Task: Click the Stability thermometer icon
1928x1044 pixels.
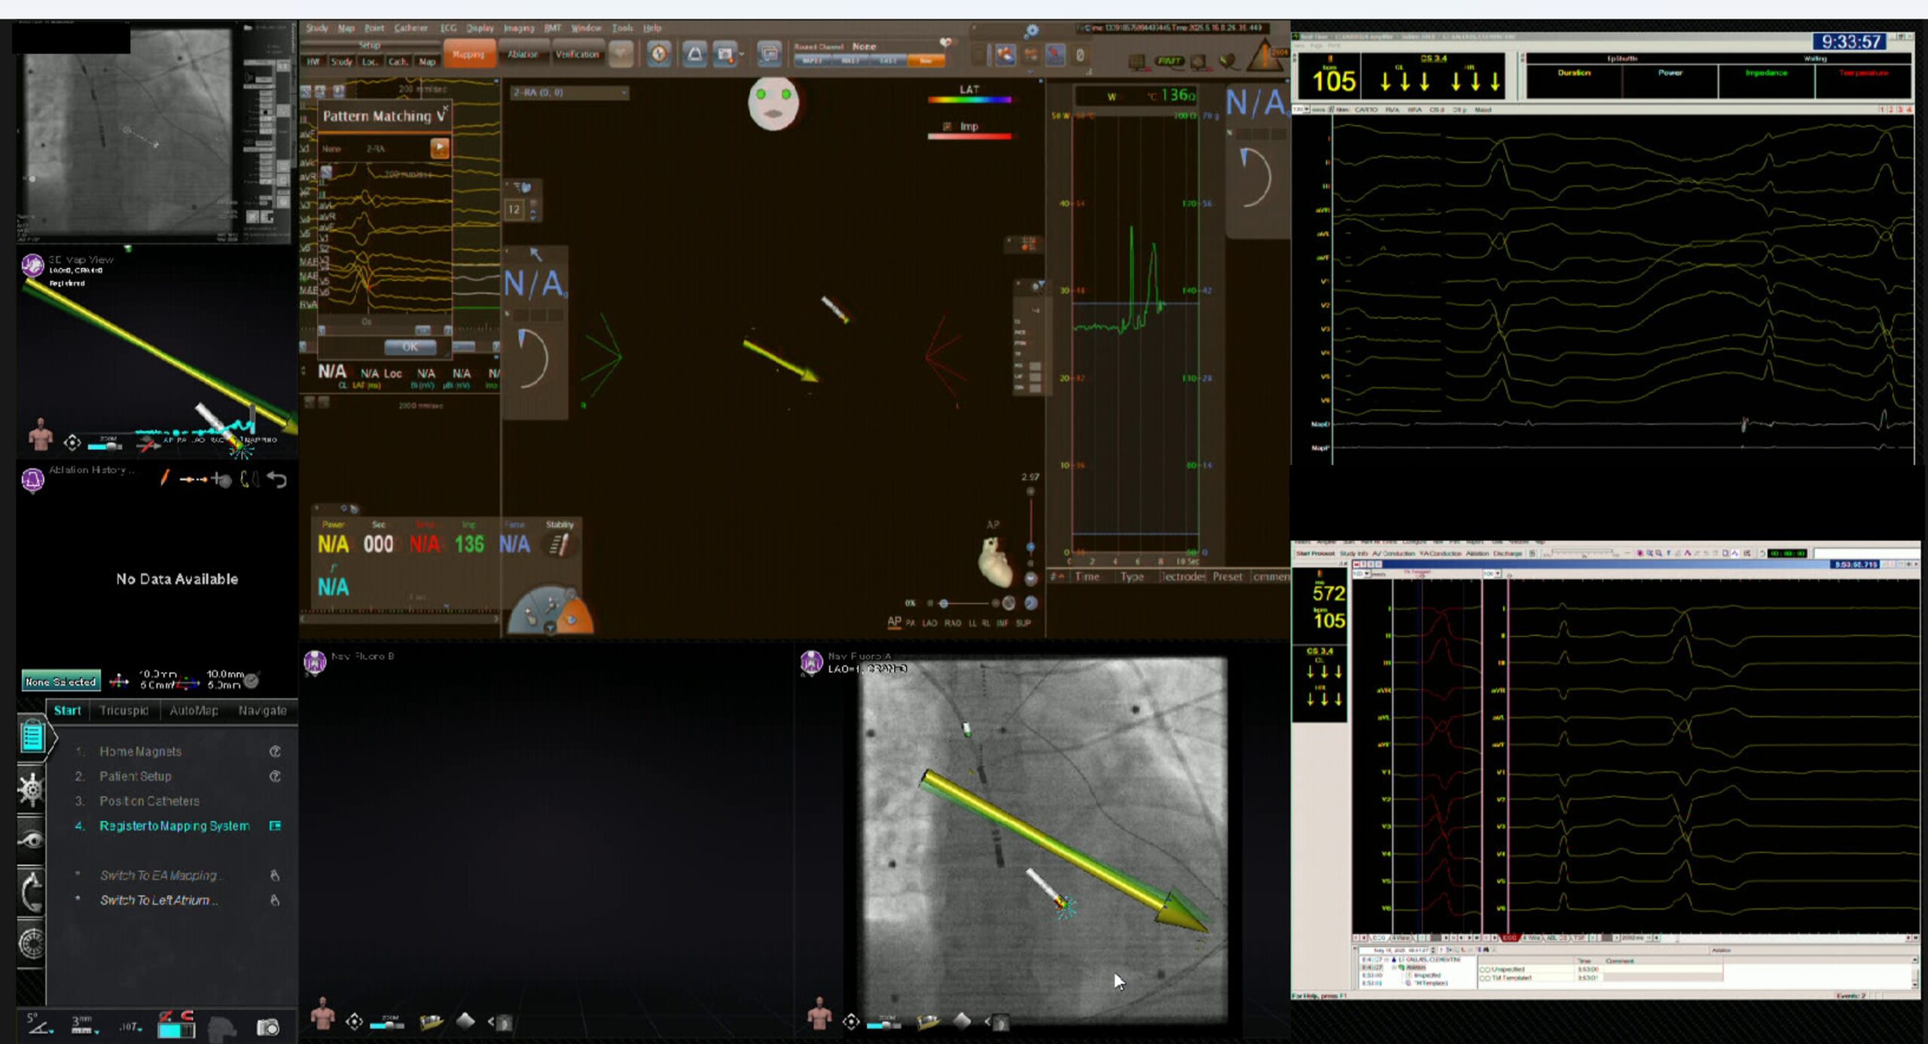Action: [559, 544]
